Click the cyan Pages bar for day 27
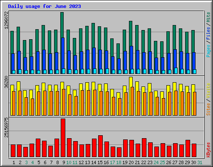The image size is (213, 167). pyautogui.click(x=176, y=71)
